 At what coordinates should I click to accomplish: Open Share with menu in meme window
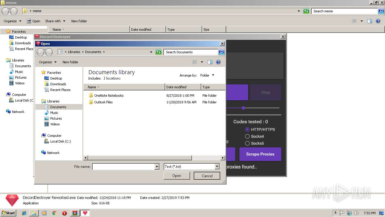coord(55,21)
